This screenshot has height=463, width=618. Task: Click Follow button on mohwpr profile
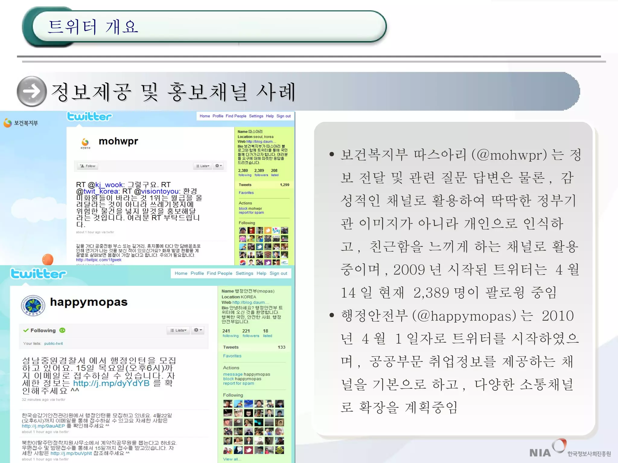tap(88, 166)
